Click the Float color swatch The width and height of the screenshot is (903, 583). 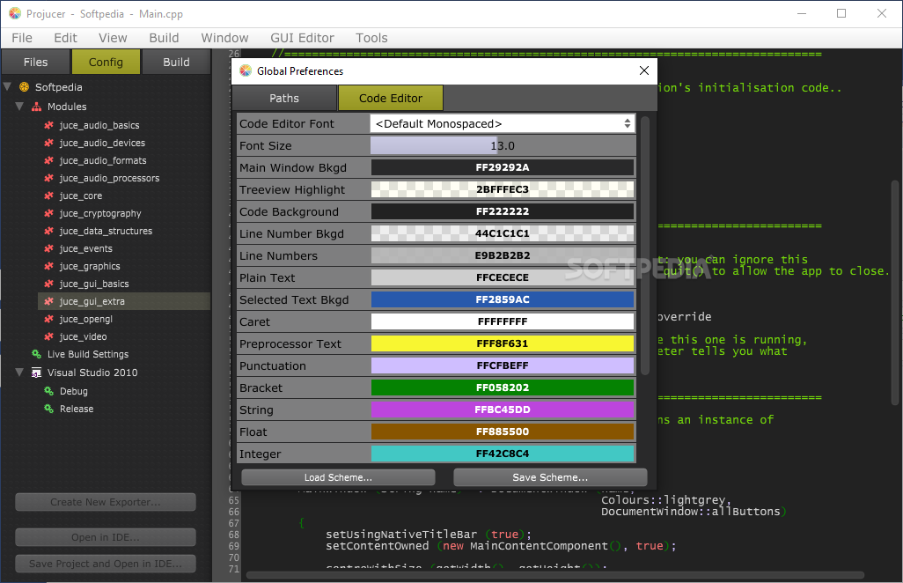coord(503,432)
